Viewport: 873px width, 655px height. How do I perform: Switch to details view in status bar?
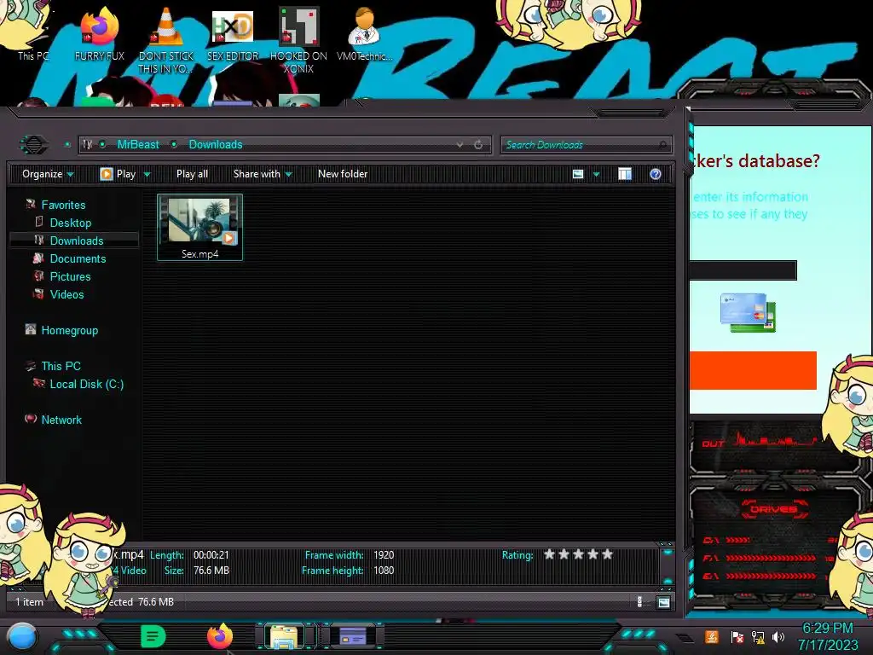[x=639, y=602]
